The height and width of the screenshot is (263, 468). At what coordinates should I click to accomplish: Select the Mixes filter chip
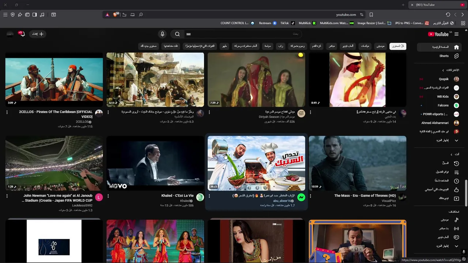(365, 46)
